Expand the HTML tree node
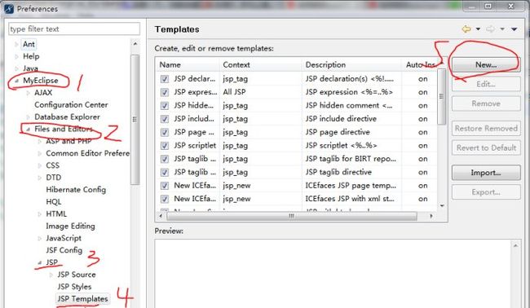Viewport: 530px width, 308px height. click(x=40, y=214)
